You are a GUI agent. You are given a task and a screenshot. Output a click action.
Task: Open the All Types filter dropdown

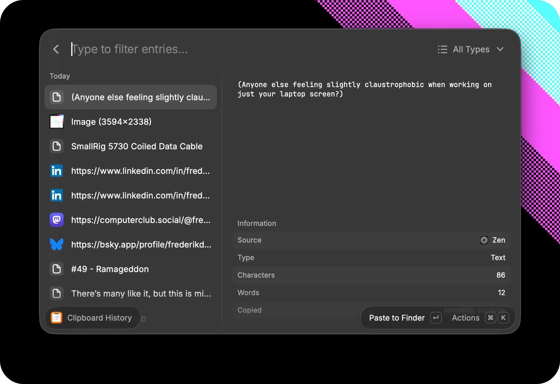point(471,49)
